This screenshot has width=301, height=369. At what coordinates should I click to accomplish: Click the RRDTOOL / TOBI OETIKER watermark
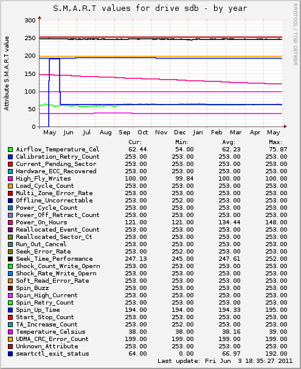pyautogui.click(x=295, y=35)
